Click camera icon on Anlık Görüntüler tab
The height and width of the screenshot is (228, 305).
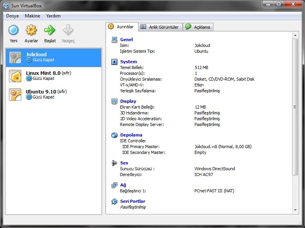point(143,27)
